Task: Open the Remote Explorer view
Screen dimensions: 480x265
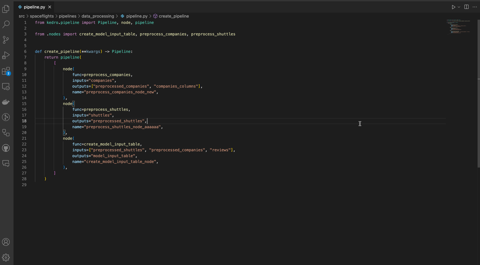Action: tap(6, 86)
